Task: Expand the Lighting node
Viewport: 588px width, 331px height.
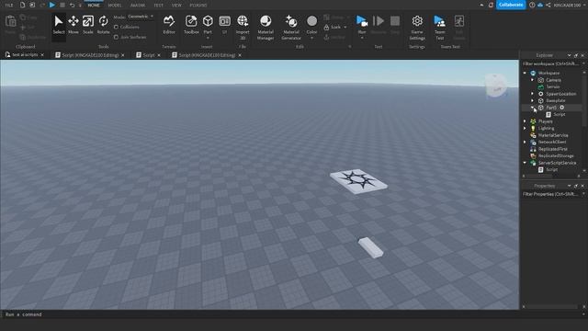Action: (x=525, y=129)
